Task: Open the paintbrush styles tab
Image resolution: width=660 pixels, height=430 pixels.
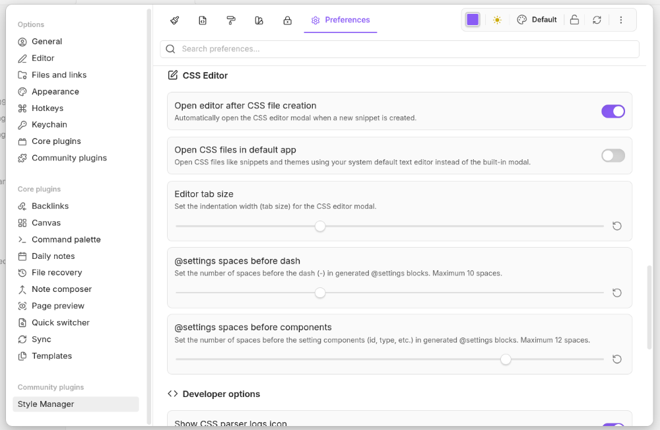Action: (x=175, y=20)
